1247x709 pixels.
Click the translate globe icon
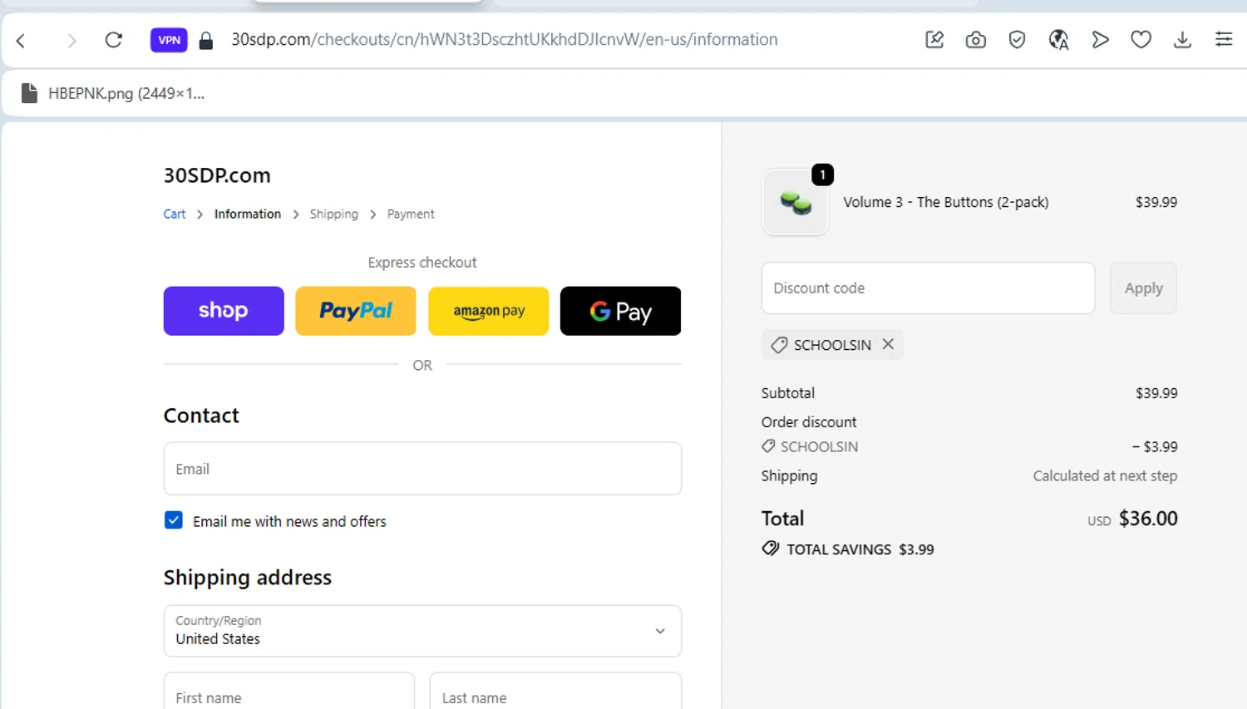[x=1058, y=40]
